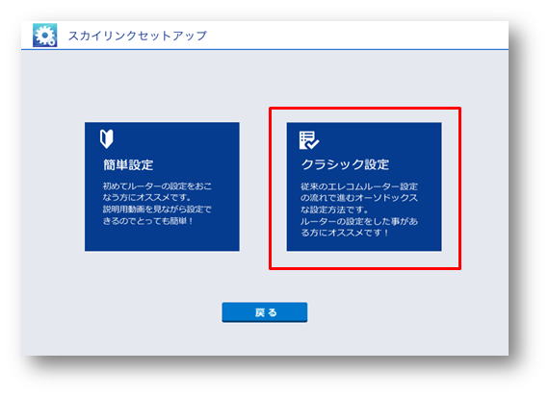This screenshot has width=549, height=396.
Task: Click the beginner leaf mark icon
Action: point(107,138)
